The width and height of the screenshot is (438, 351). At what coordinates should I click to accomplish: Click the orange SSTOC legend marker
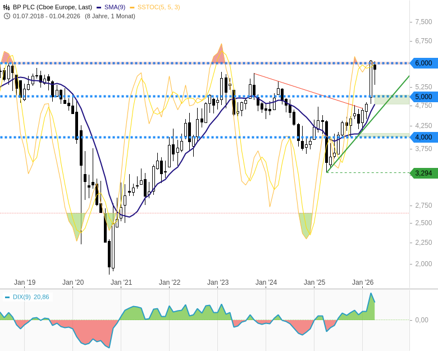click(x=132, y=7)
